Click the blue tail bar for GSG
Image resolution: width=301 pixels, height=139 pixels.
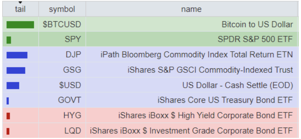point(16,70)
